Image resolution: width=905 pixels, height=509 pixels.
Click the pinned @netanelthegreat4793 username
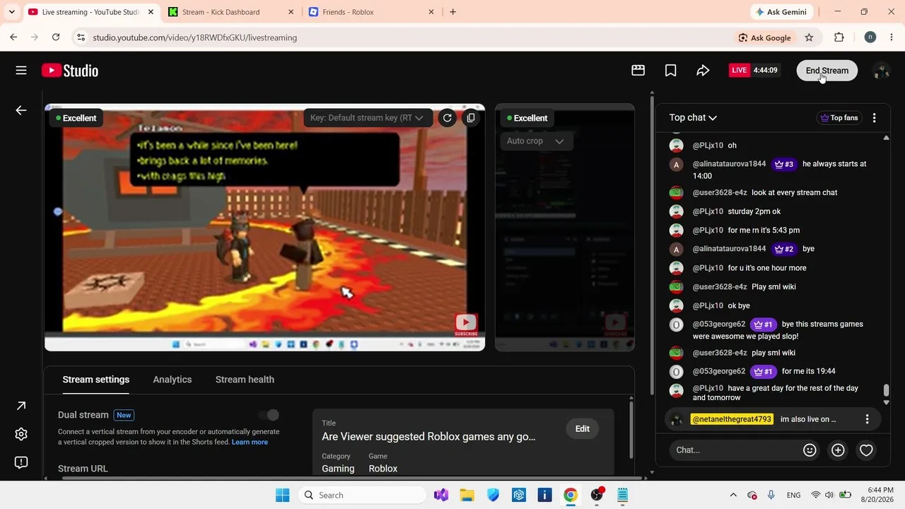(x=732, y=419)
